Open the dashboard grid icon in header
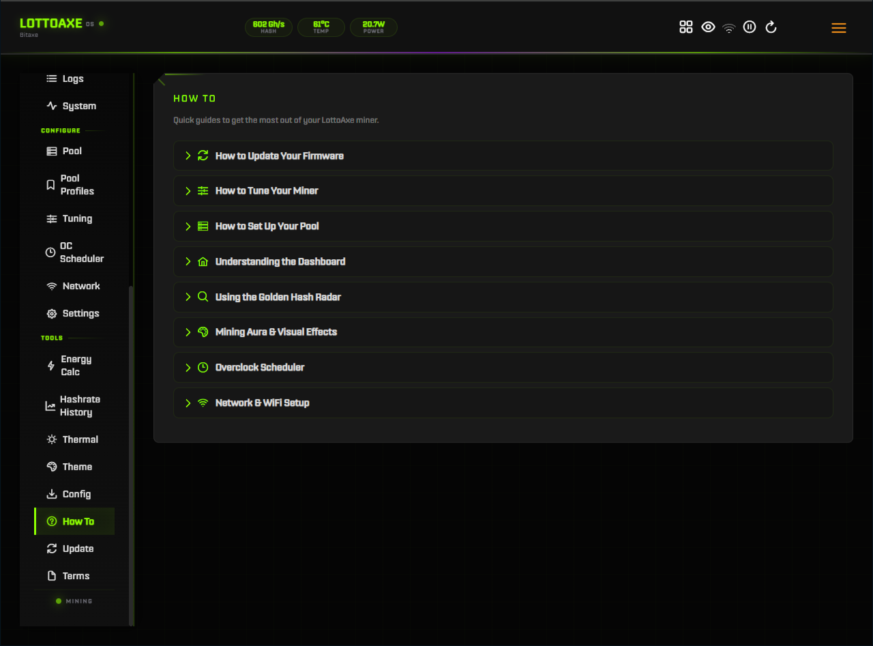The height and width of the screenshot is (646, 873). (x=686, y=27)
